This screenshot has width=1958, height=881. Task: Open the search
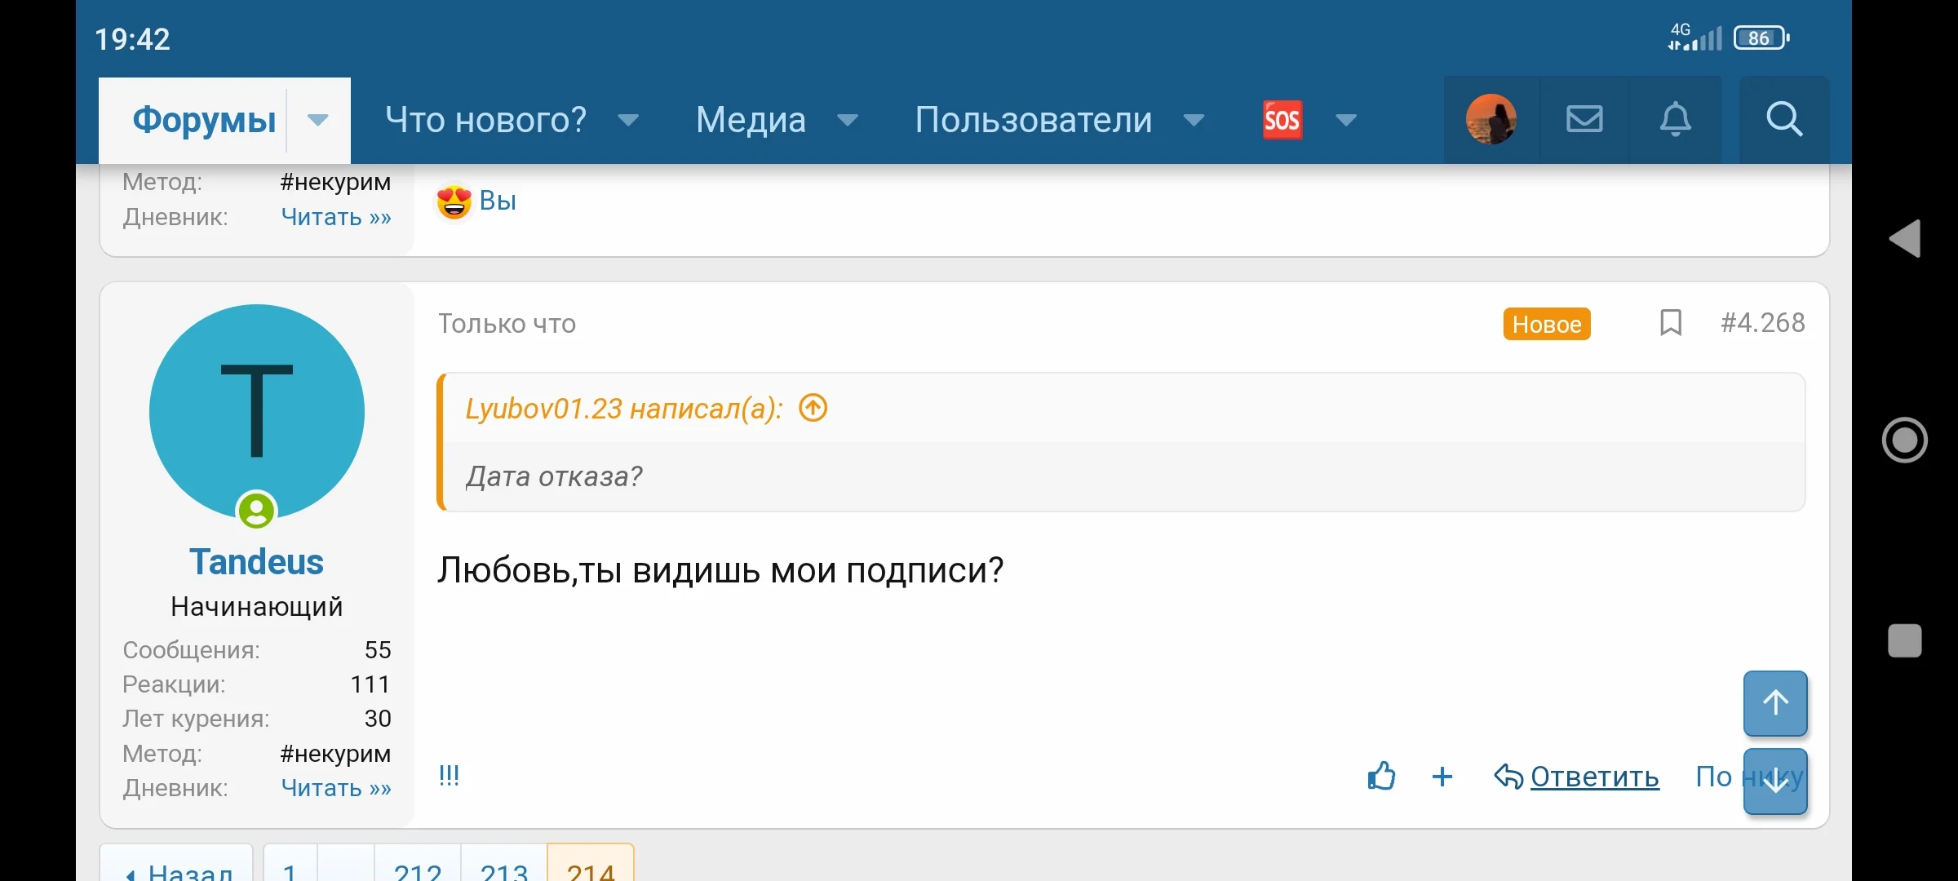(1783, 119)
